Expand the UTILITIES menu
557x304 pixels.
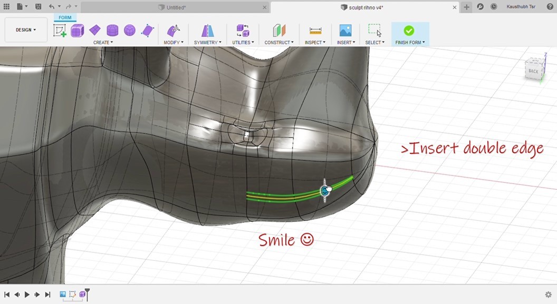(x=243, y=43)
